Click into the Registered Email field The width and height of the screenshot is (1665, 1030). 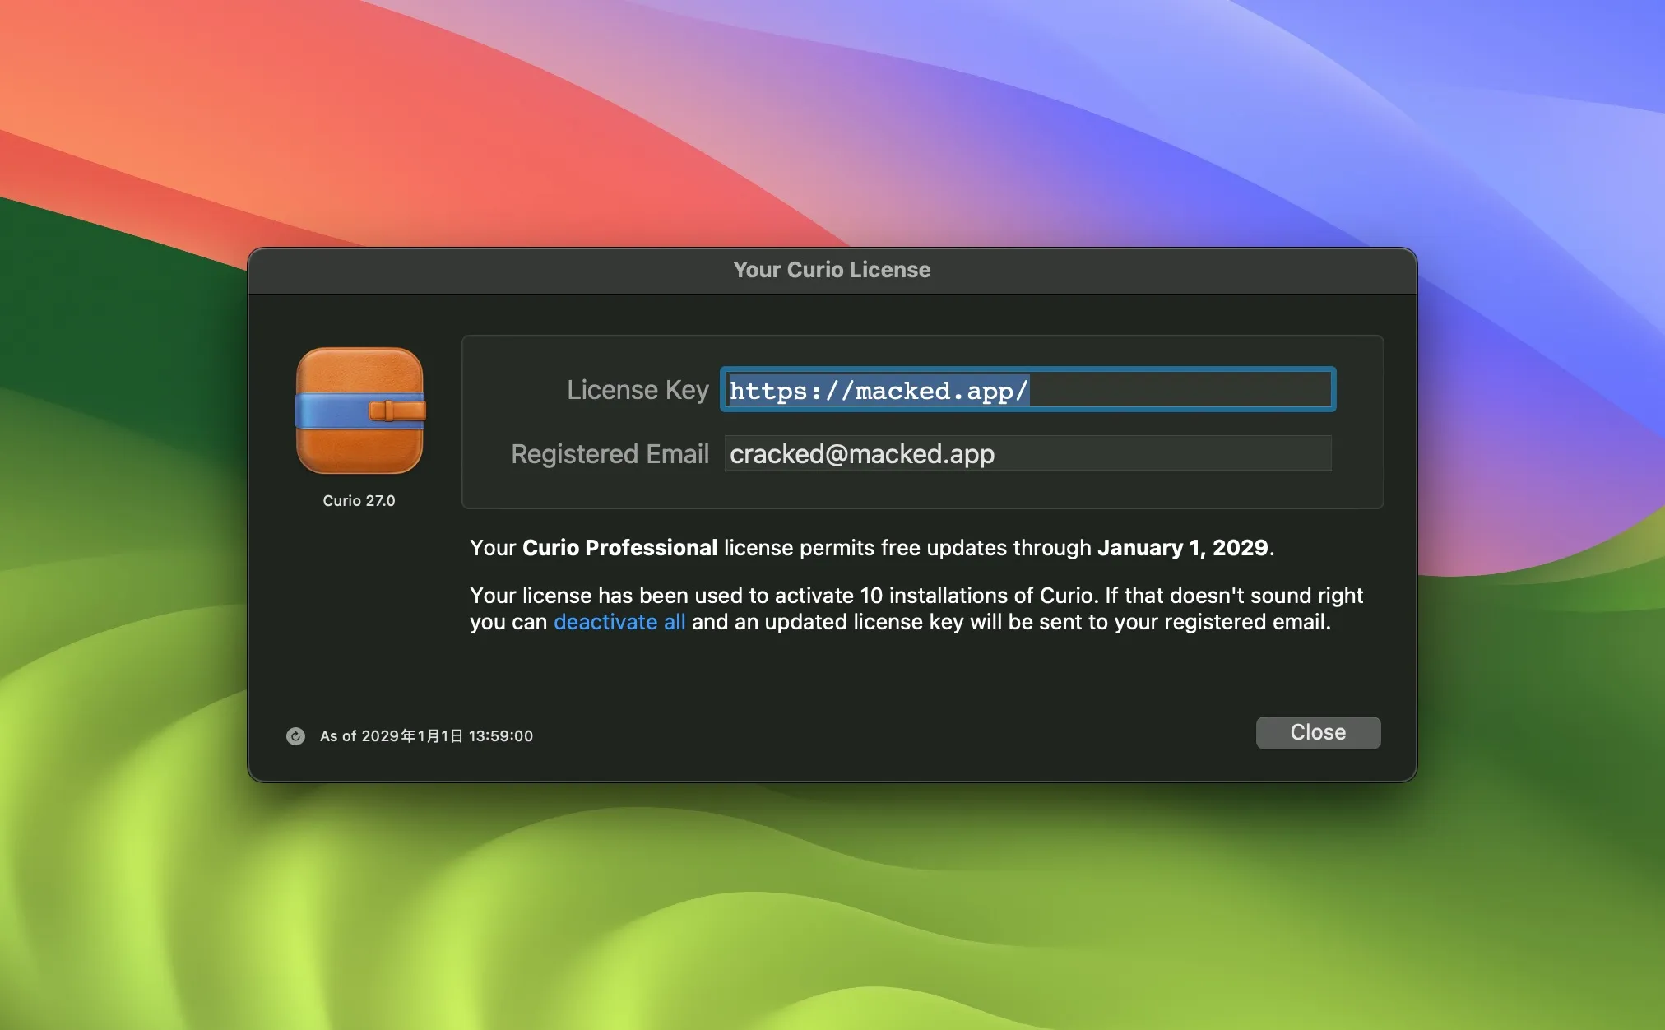tap(1027, 454)
